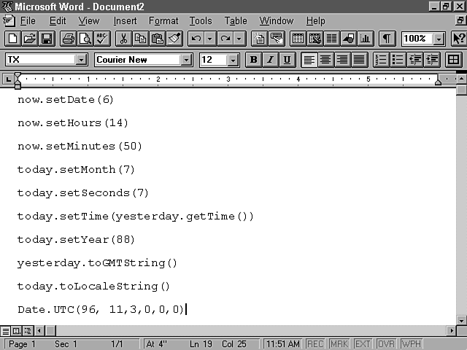
Task: Click the Cut scissors icon
Action: (123, 39)
